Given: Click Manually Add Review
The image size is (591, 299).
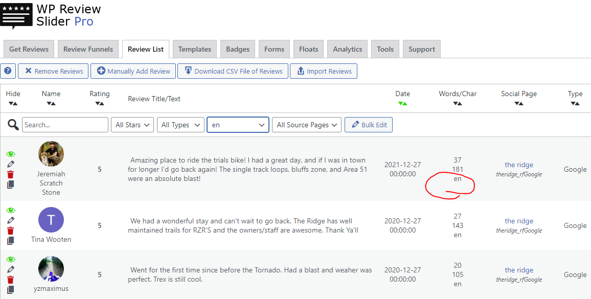Looking at the screenshot, I should click(x=133, y=71).
